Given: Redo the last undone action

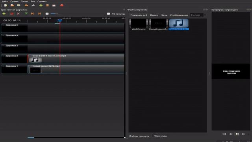Looking at the screenshot, I should (33, 5).
